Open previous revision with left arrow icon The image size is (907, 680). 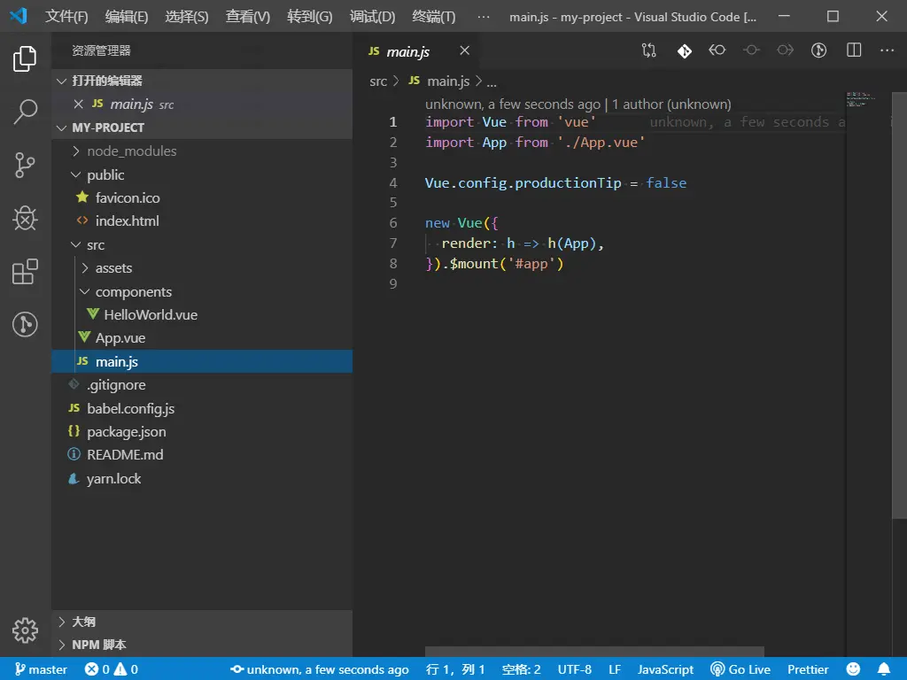[x=717, y=50]
